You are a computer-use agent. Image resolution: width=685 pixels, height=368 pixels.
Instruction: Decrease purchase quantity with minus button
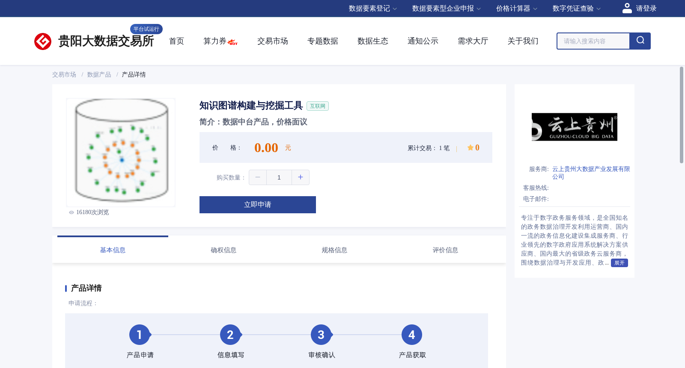258,177
